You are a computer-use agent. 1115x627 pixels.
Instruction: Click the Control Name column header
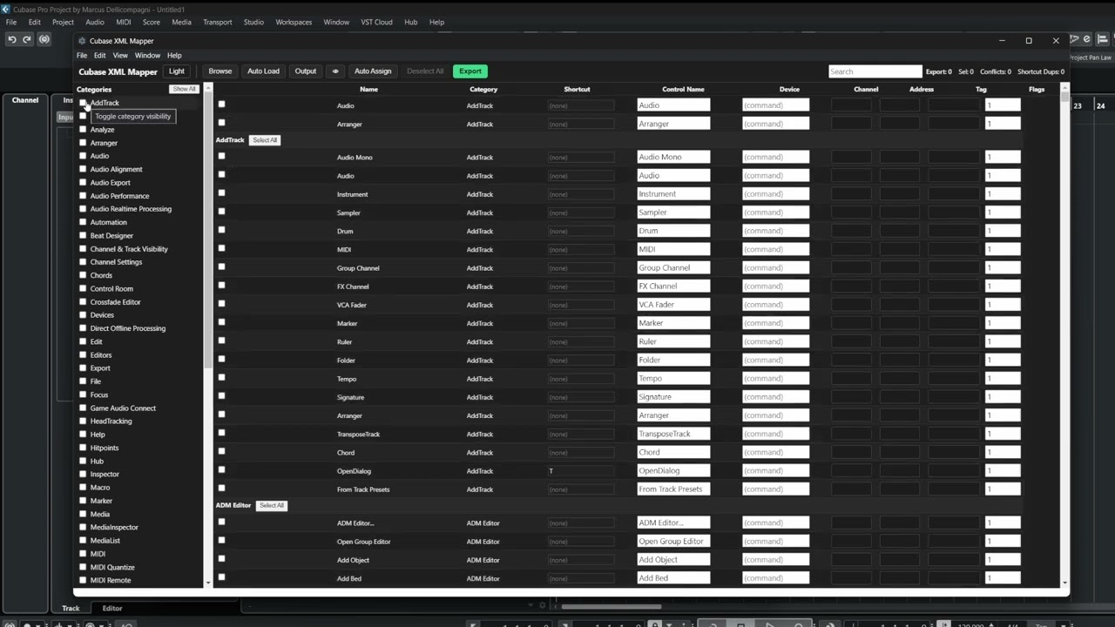click(x=683, y=89)
